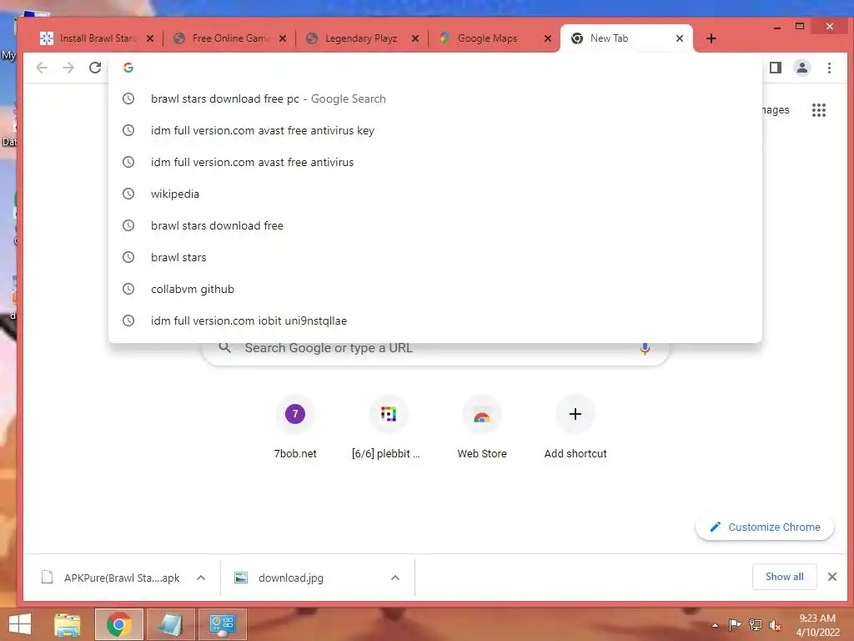The width and height of the screenshot is (854, 641).
Task: Go forward with the forward arrow
Action: click(68, 68)
